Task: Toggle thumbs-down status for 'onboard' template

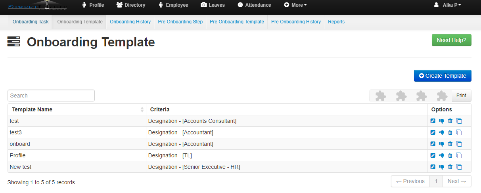Action: click(x=441, y=144)
